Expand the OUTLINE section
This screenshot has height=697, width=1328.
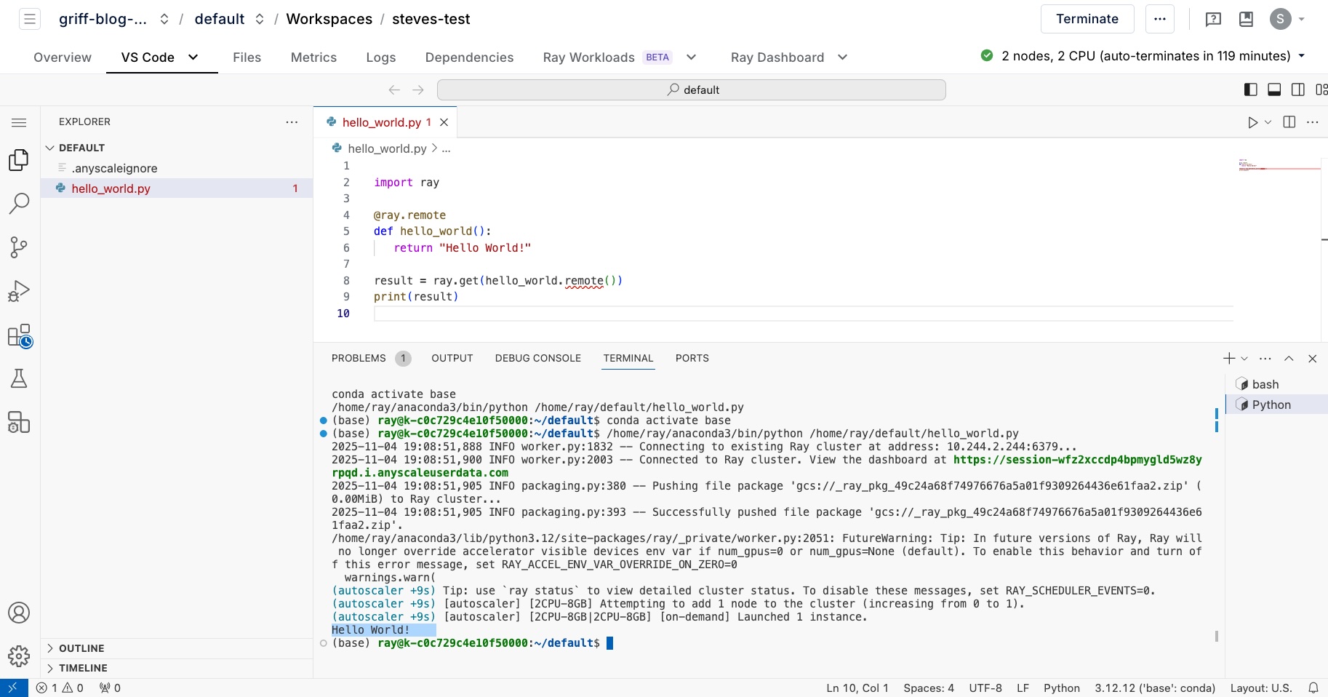point(81,648)
